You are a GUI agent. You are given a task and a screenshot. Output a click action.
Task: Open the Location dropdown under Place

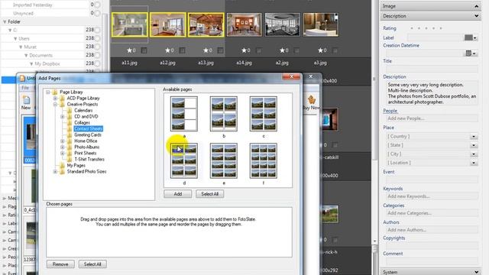click(474, 163)
